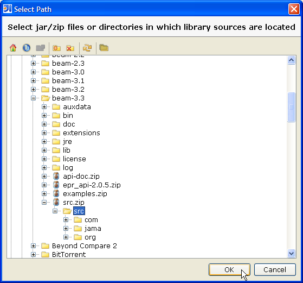
Task: Expand the com package folder
Action: [66, 219]
